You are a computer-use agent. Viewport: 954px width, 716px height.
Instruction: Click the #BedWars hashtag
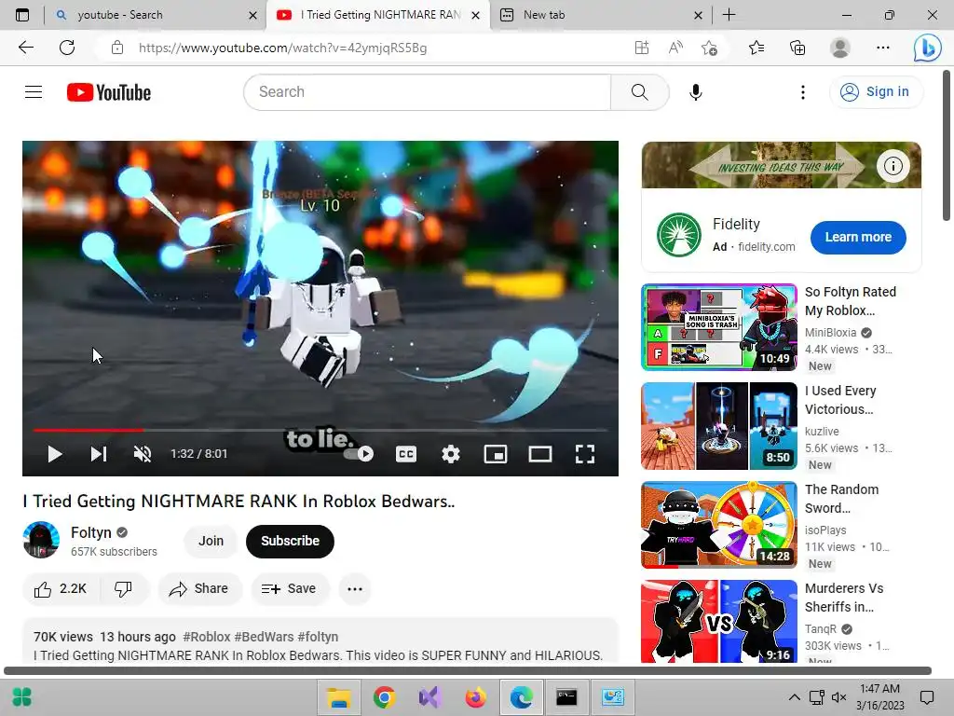264,637
